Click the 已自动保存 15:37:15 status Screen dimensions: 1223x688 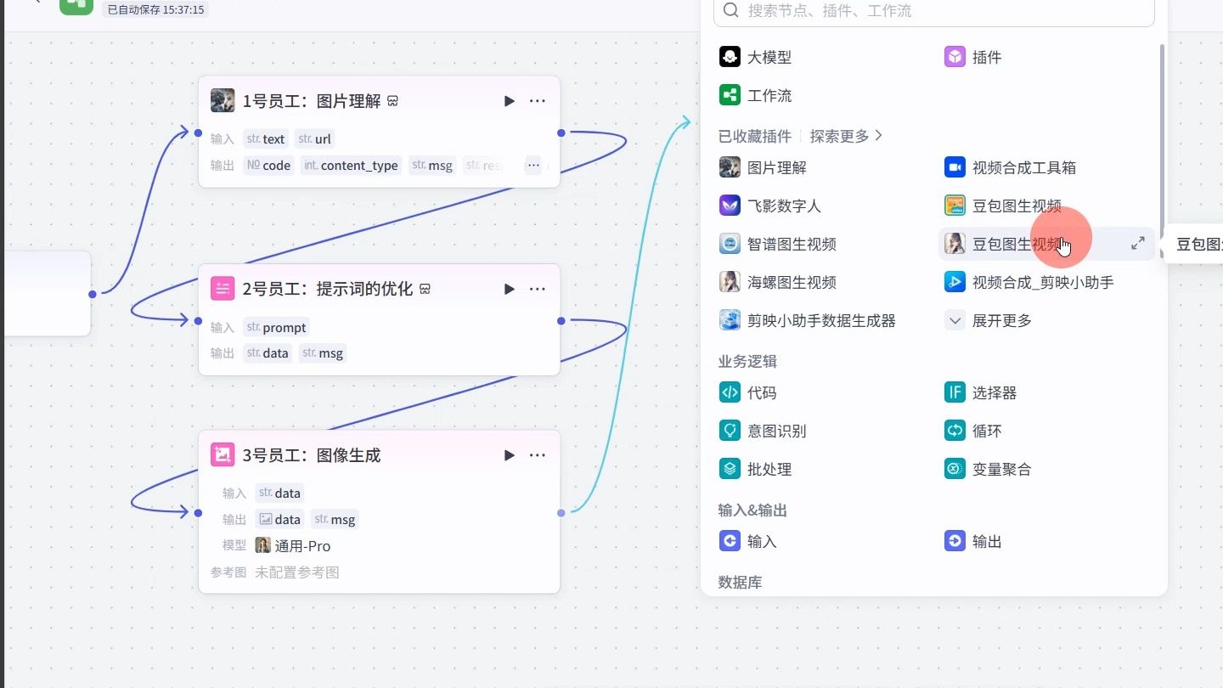(x=155, y=9)
